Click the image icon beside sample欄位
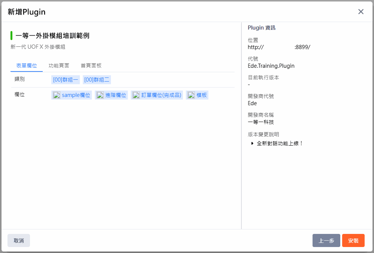374x253 pixels. coord(57,95)
